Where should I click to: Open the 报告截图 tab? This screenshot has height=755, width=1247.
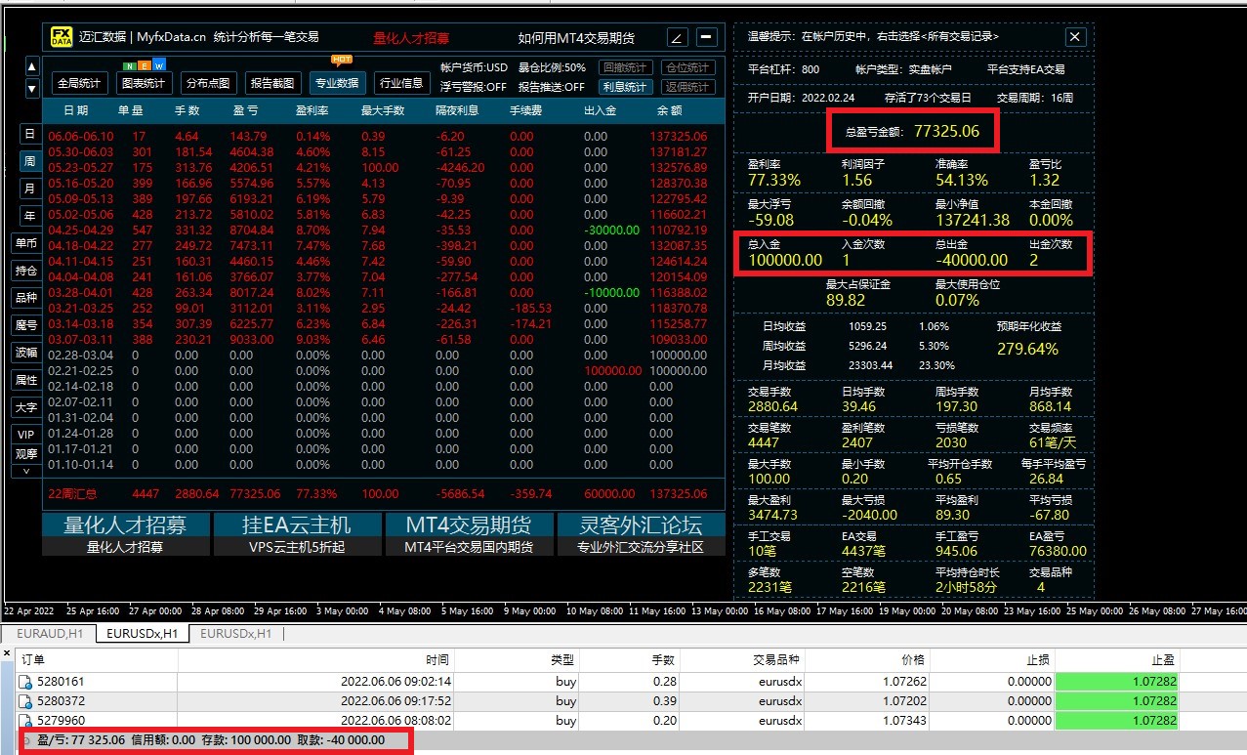[x=272, y=83]
